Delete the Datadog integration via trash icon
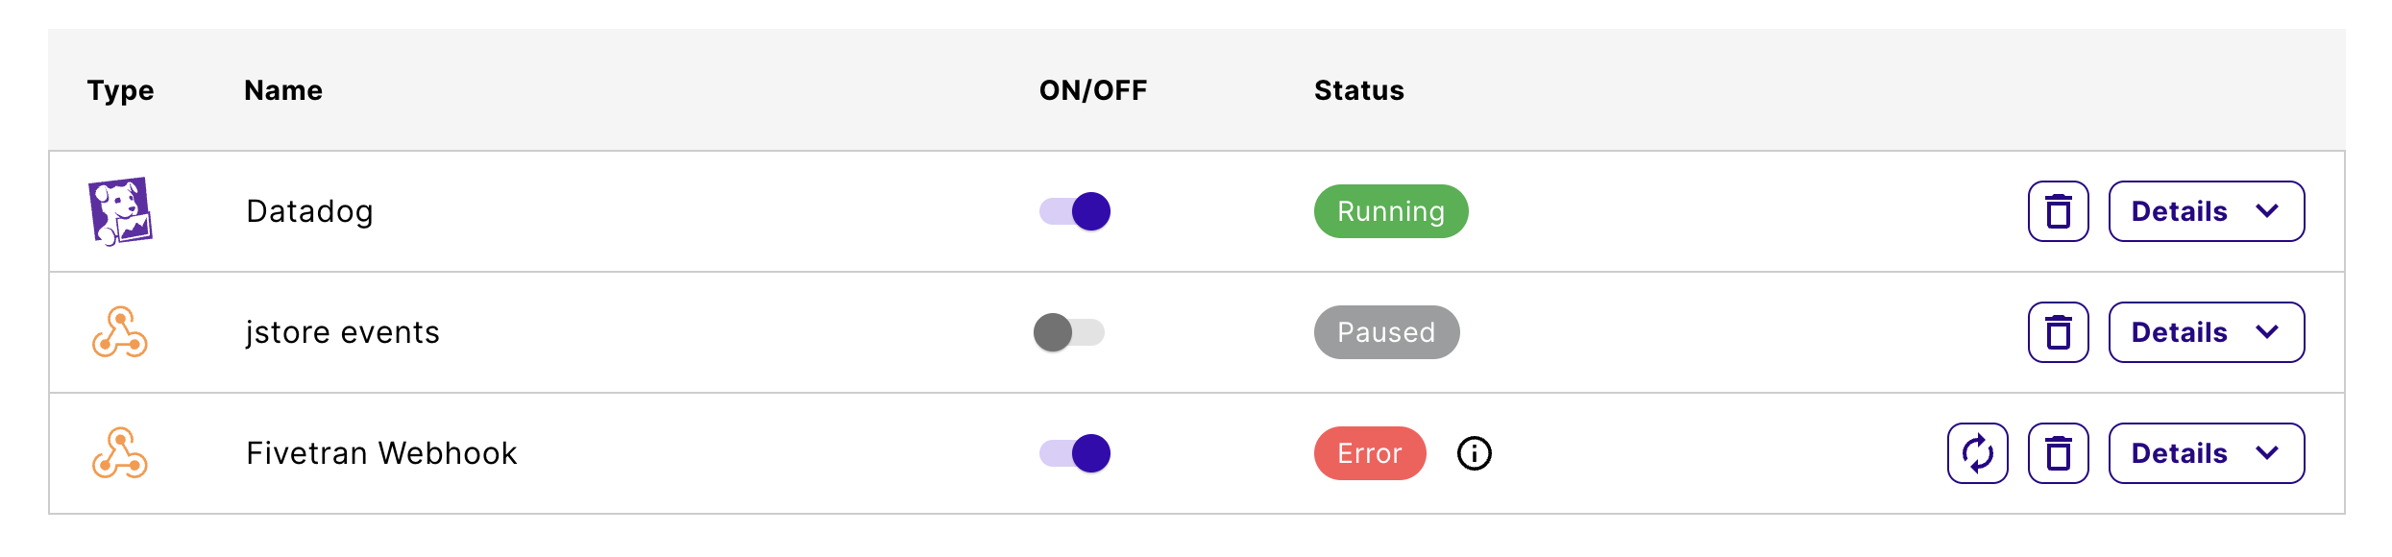The height and width of the screenshot is (557, 2392). pyautogui.click(x=2058, y=211)
